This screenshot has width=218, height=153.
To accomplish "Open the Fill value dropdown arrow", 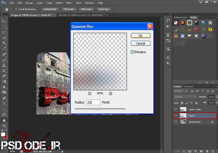I will [x=217, y=103].
